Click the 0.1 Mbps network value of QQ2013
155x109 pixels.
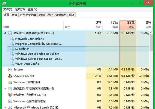coord(144,76)
